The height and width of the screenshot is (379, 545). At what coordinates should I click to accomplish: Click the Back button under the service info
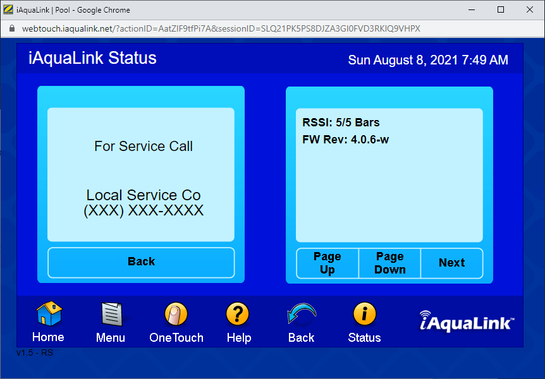pos(141,263)
